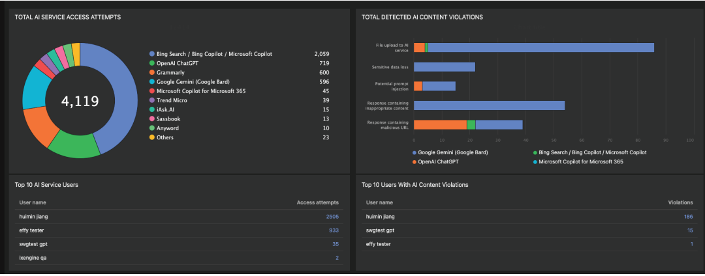
Task: Toggle Grammarly legend entry
Action: click(x=171, y=72)
